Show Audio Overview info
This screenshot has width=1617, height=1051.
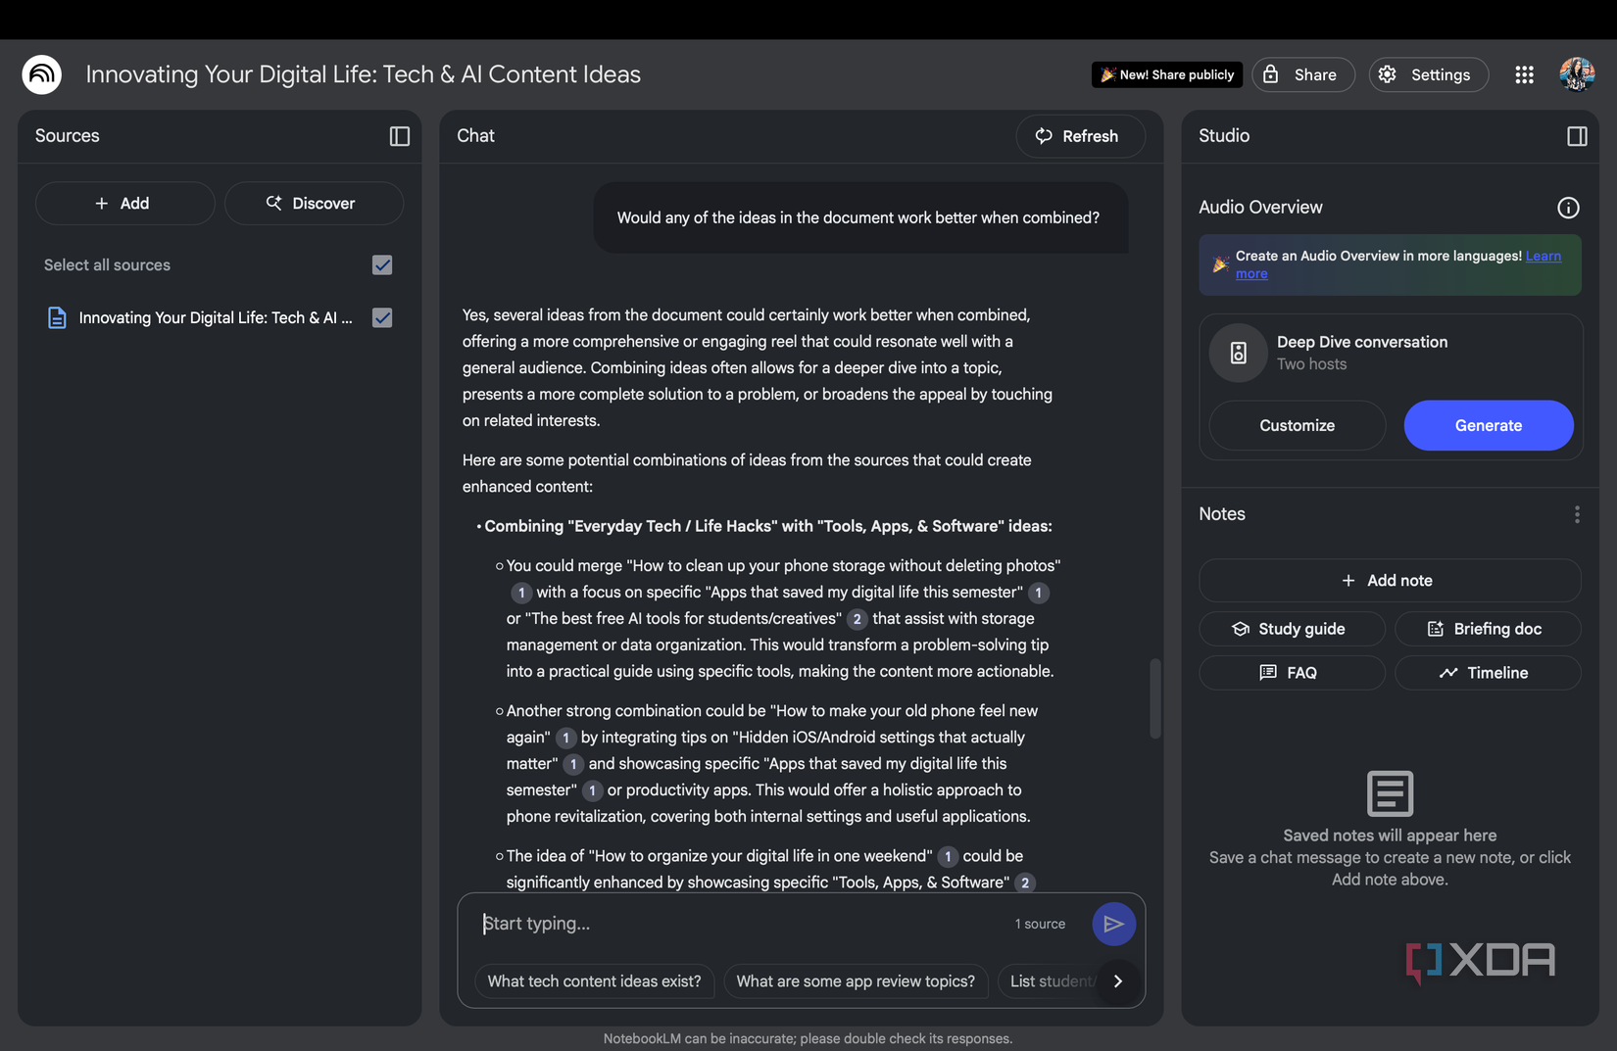click(1568, 208)
